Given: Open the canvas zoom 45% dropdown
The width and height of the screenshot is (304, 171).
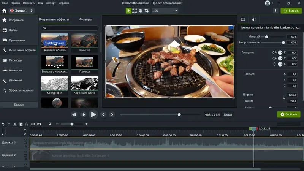Looking at the screenshot, I should 165,11.
